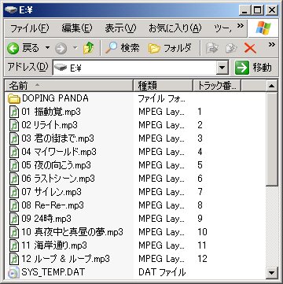The width and height of the screenshot is (283, 284).
Task: Open the お気に入り(A) menu
Action: click(x=175, y=28)
